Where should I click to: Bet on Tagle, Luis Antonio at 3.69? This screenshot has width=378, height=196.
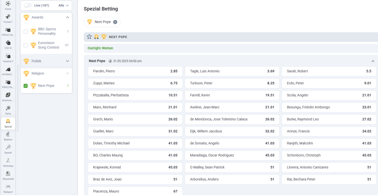point(232,71)
